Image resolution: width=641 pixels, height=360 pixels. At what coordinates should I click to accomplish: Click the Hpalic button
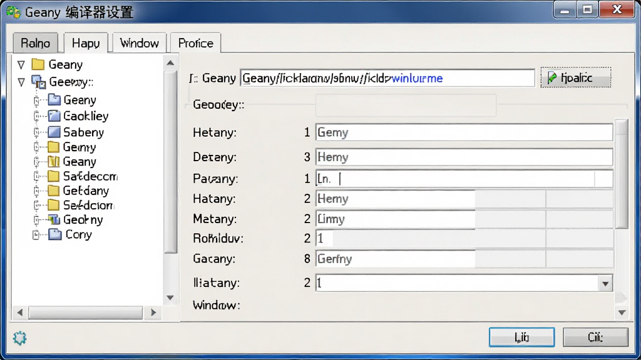click(576, 77)
